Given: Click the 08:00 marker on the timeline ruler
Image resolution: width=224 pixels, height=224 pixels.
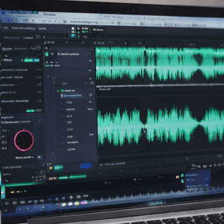Looking at the screenshot, I should coord(100,43).
